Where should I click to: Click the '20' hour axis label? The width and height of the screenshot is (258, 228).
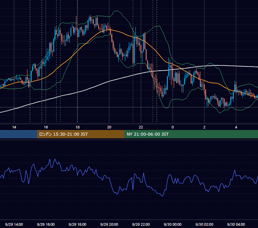pyautogui.click(x=109, y=127)
